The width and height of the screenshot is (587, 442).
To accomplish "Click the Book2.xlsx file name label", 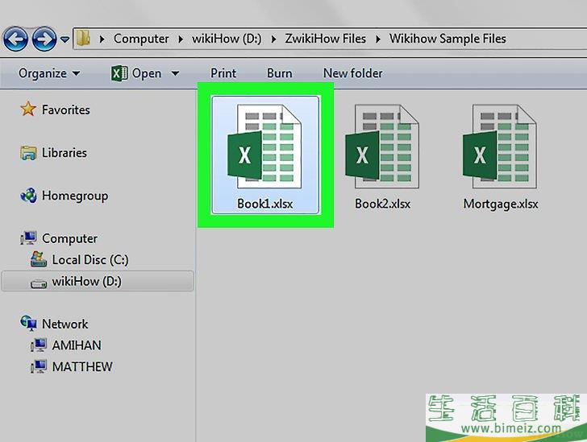I will pyautogui.click(x=382, y=204).
